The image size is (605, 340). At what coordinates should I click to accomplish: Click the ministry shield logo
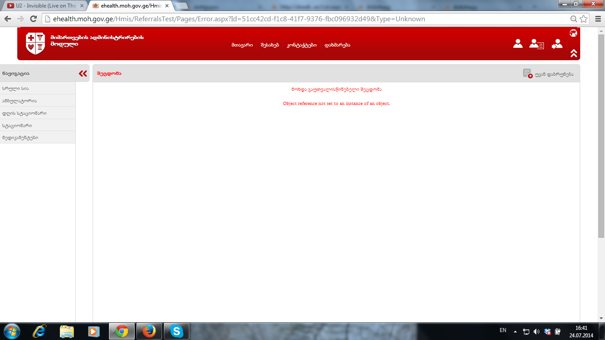pos(35,43)
